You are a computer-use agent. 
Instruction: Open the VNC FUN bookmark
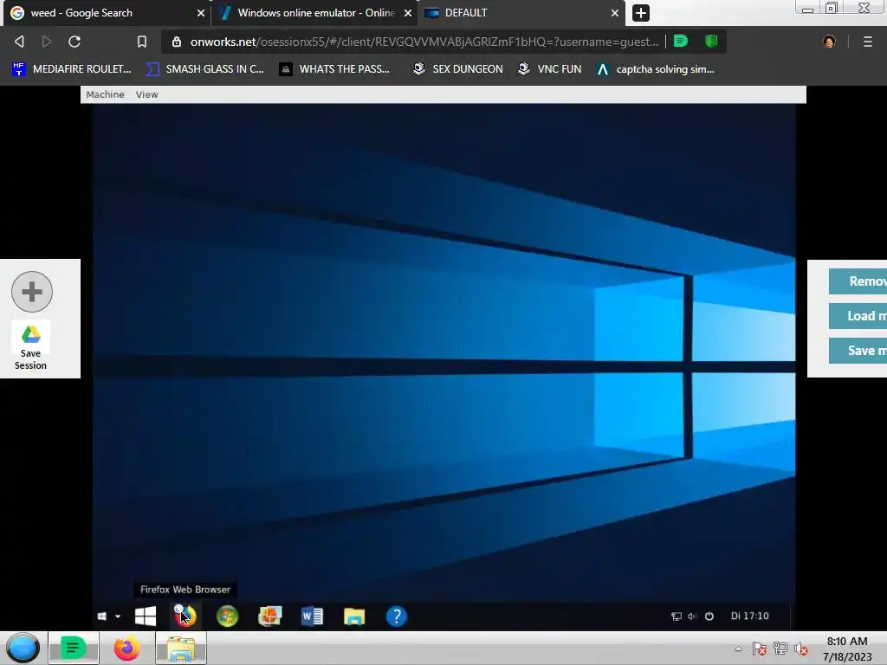pyautogui.click(x=550, y=69)
